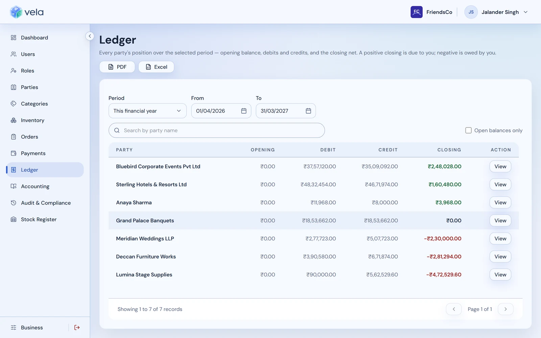View Anaya Sharma ledger
The width and height of the screenshot is (541, 338).
500,202
